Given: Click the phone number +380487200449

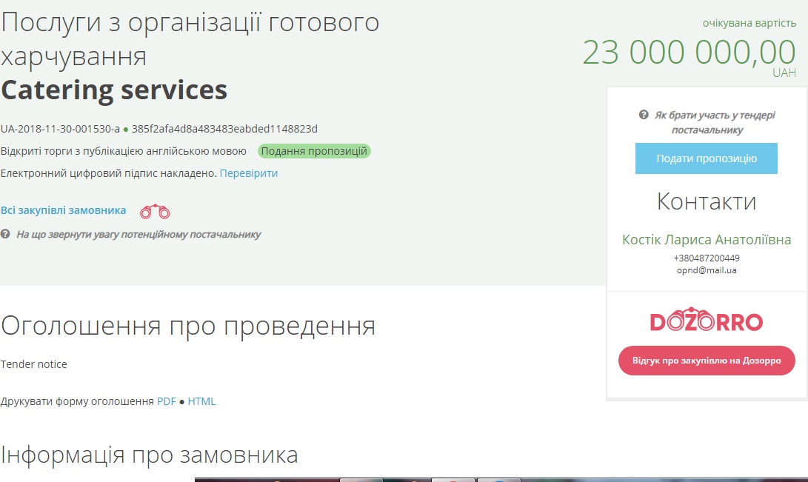Looking at the screenshot, I should coord(706,258).
